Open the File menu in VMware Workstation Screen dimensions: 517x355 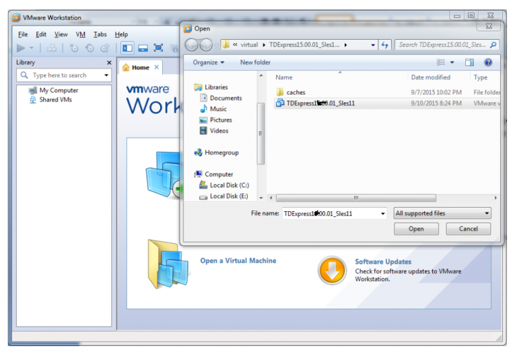point(23,34)
